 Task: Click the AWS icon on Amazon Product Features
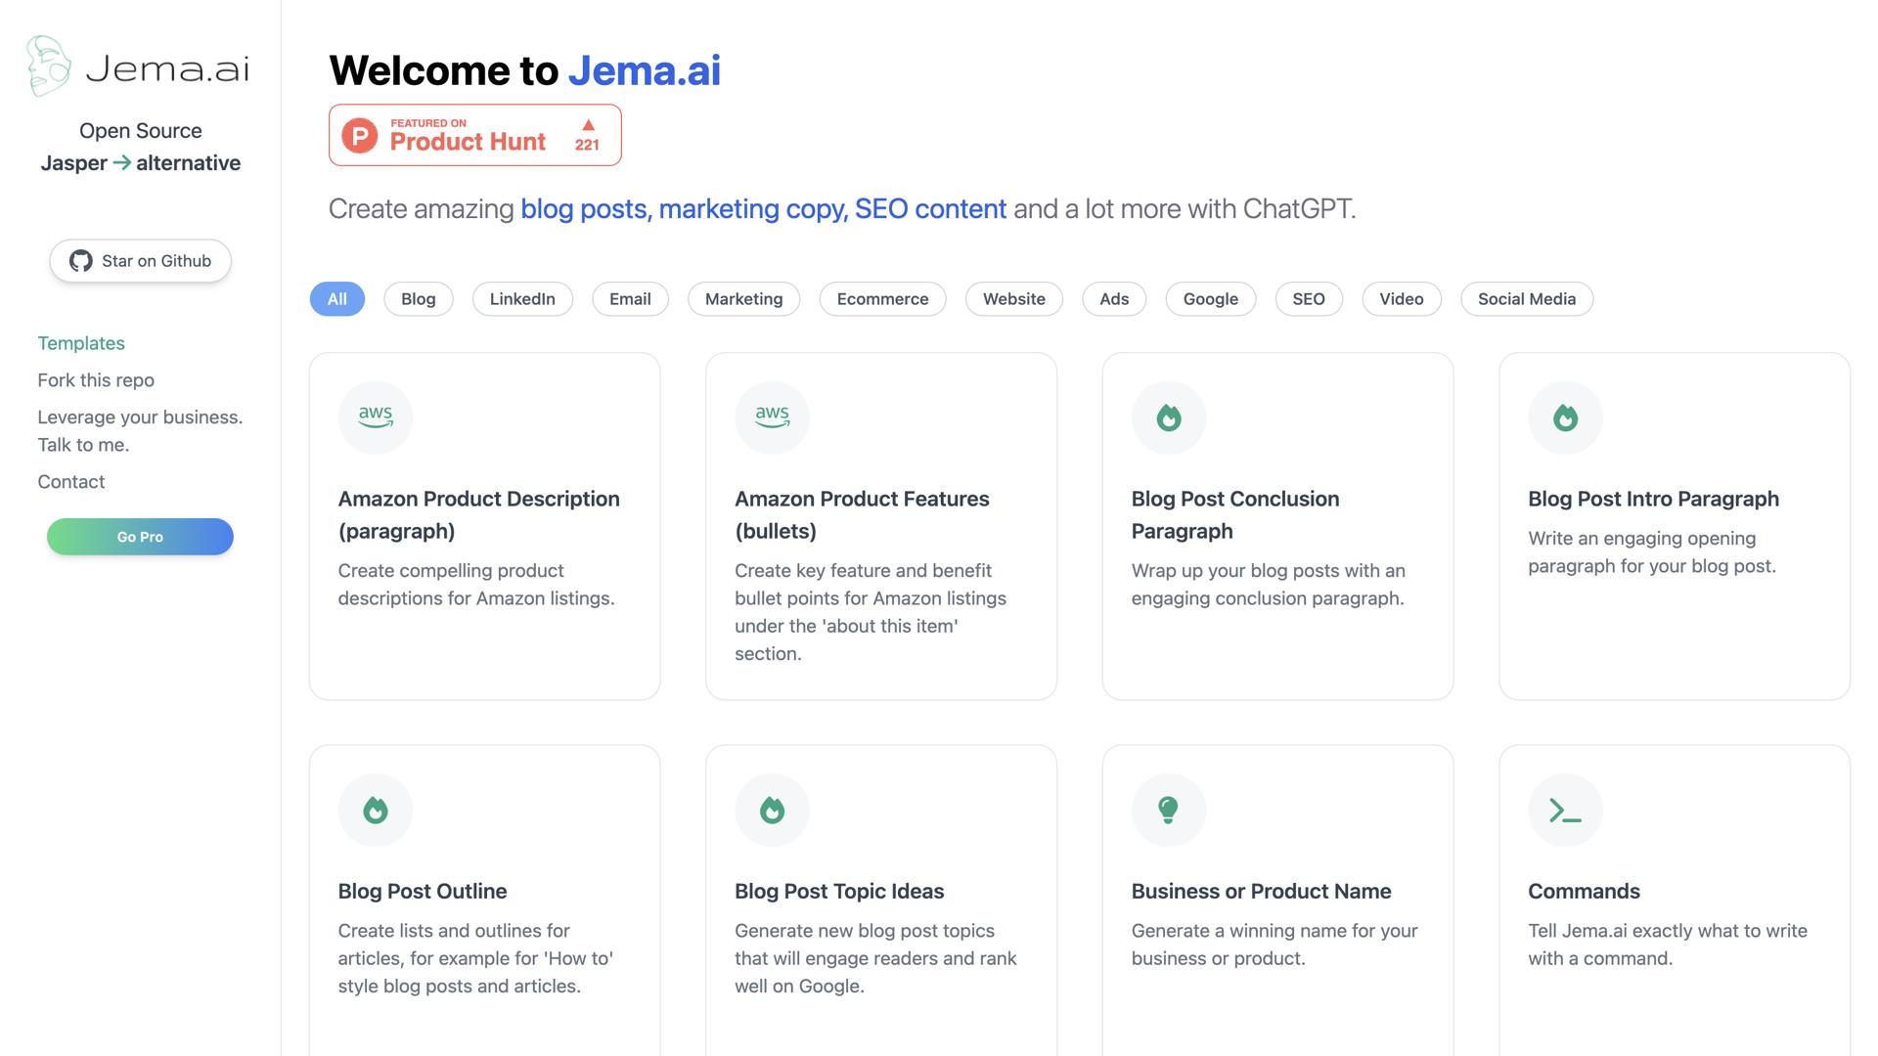[772, 418]
